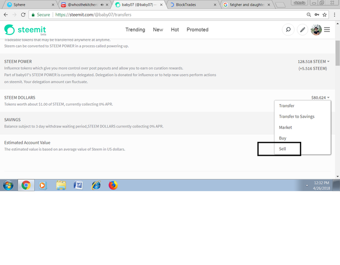
Task: Open the Windows Start button
Action: (8, 185)
